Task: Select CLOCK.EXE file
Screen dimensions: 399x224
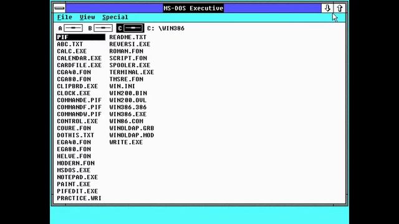Action: [74, 93]
